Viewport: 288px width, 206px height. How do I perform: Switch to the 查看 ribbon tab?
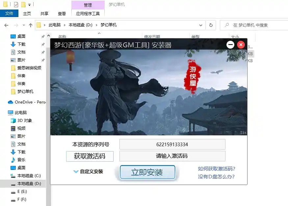click(x=62, y=13)
